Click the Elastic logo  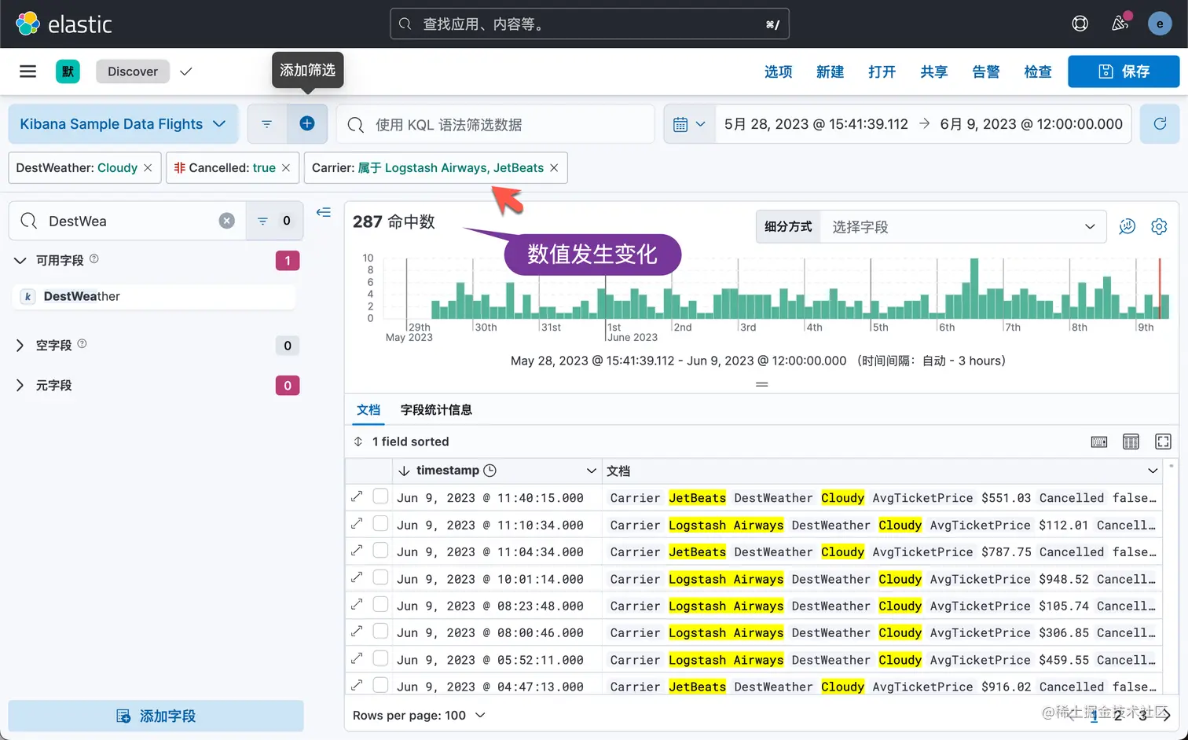coord(64,24)
